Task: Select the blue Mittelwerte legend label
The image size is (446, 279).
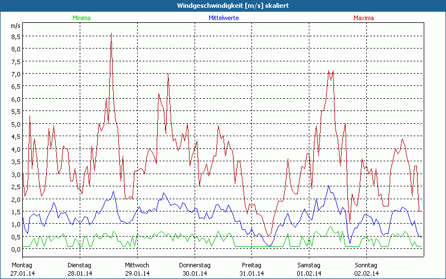Action: pos(224,18)
